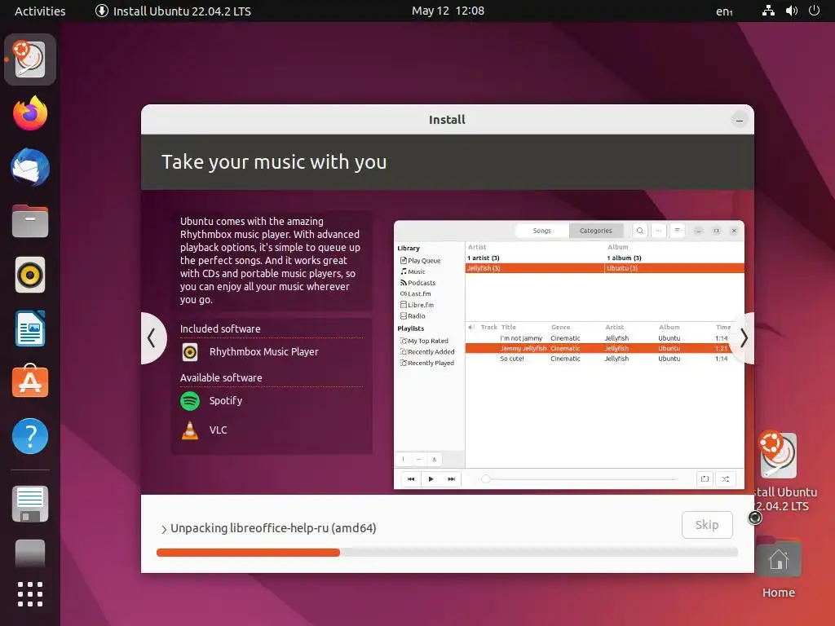Select Podcasts in the Library sidebar
The image size is (835, 626).
point(418,283)
